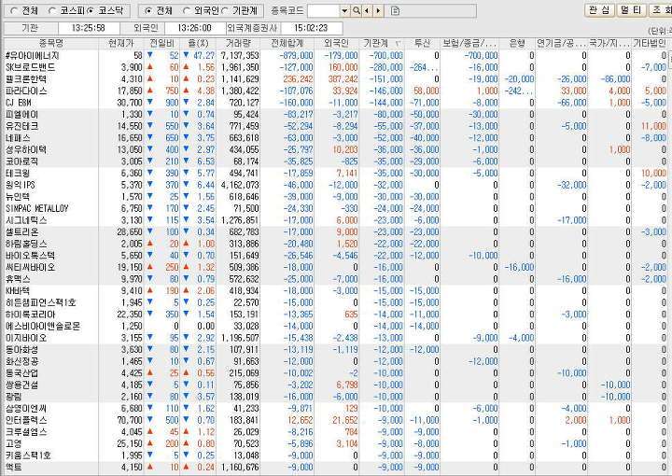Click the 조회 button at top right
The width and height of the screenshot is (672, 476).
click(660, 10)
